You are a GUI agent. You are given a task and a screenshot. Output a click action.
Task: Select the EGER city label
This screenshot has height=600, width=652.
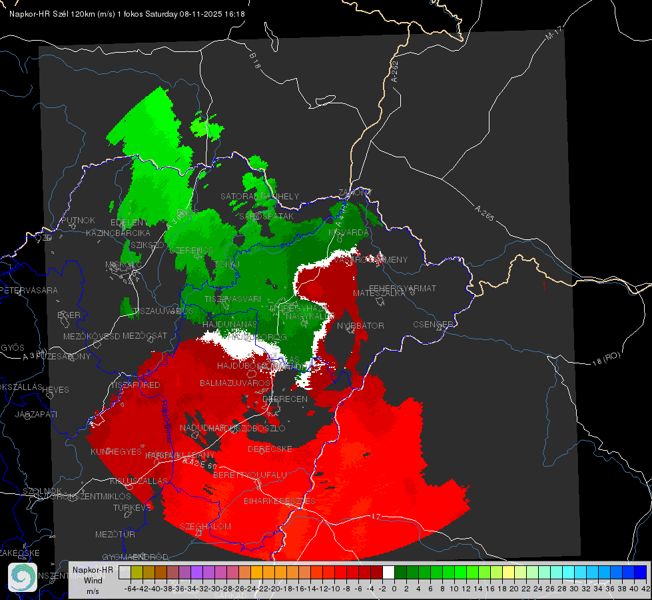tap(69, 315)
